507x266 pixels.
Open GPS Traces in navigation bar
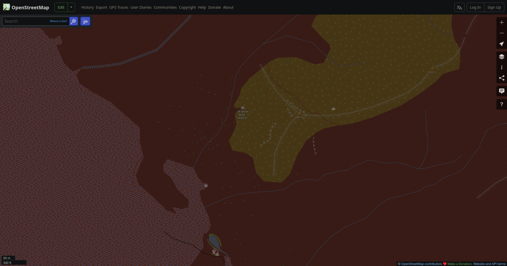click(119, 7)
